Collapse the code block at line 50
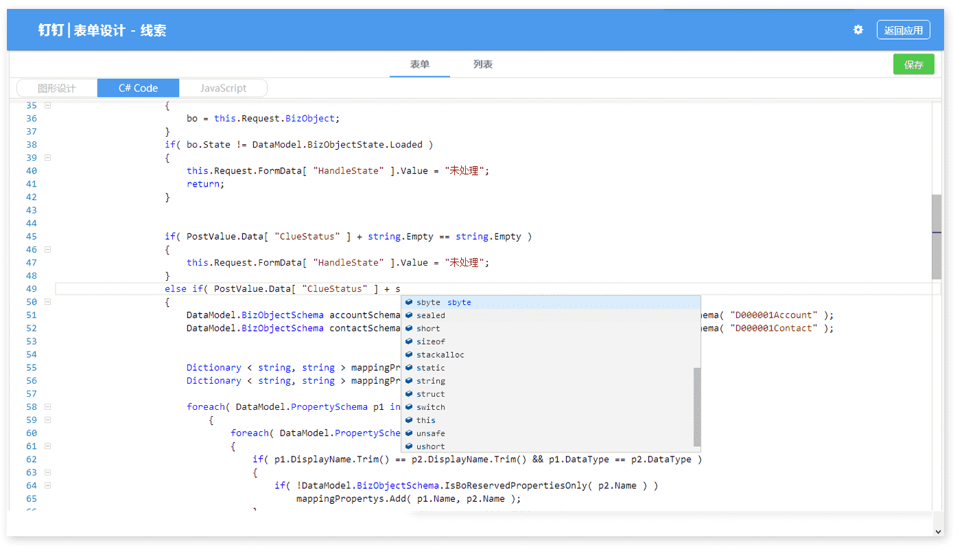964x554 pixels. 47,302
